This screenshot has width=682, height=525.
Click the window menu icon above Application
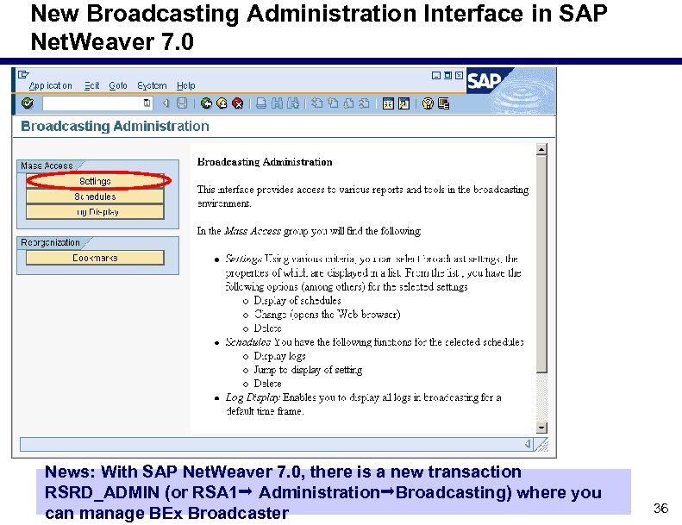[23, 75]
